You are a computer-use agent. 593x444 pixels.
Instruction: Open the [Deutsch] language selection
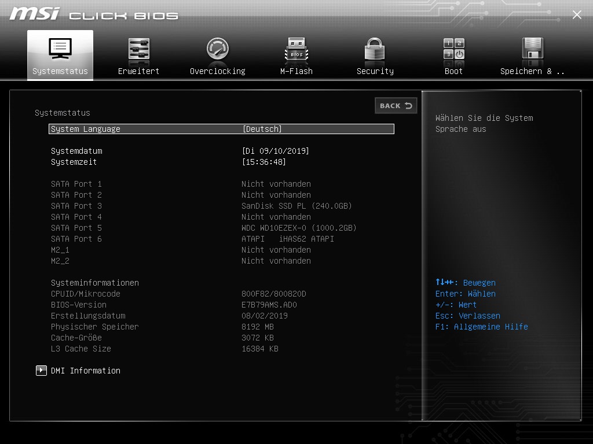(262, 129)
